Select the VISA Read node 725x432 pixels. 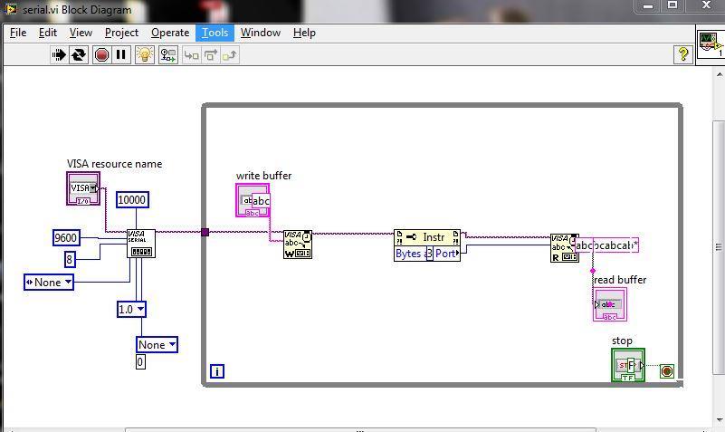coord(564,248)
